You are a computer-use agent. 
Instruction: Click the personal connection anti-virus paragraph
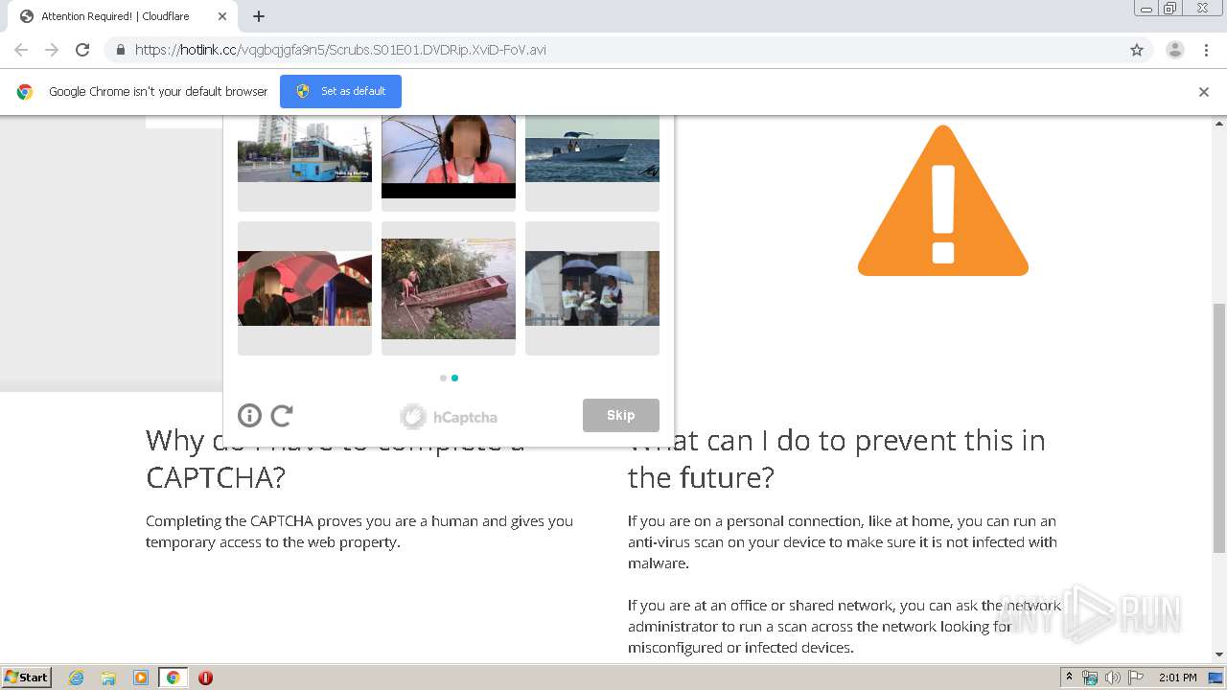tap(843, 542)
